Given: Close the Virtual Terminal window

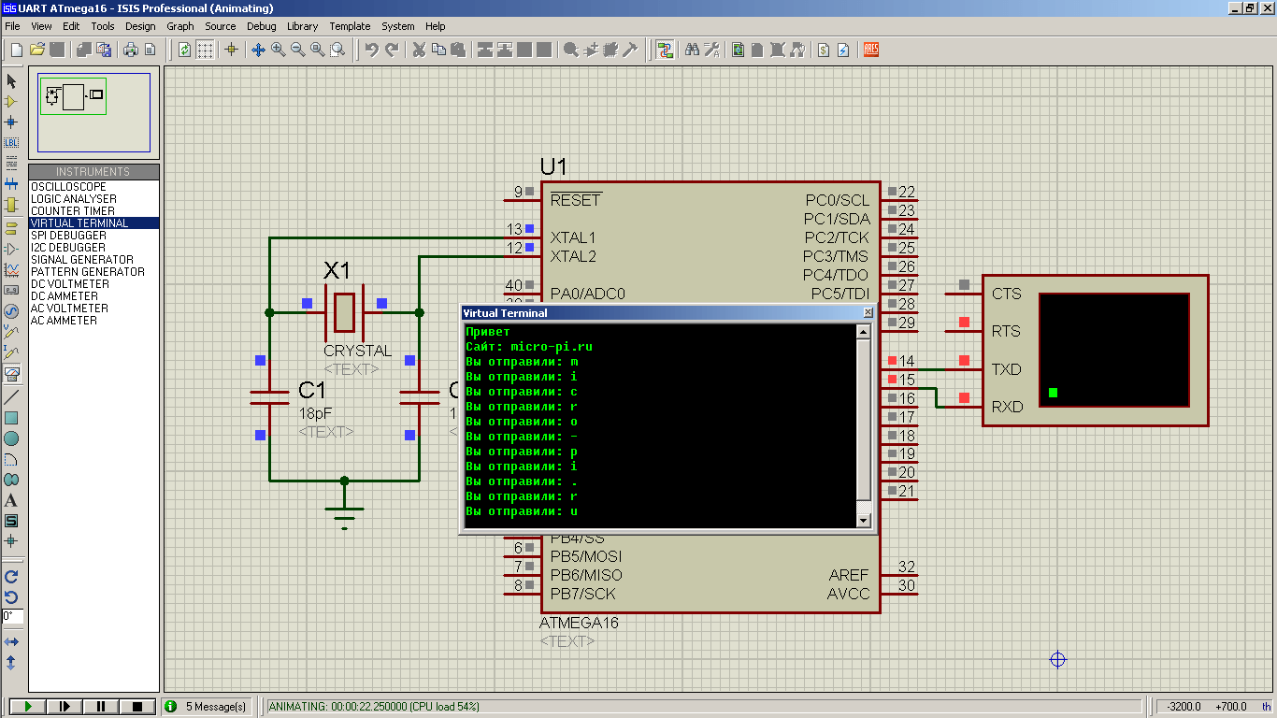Looking at the screenshot, I should pos(868,313).
